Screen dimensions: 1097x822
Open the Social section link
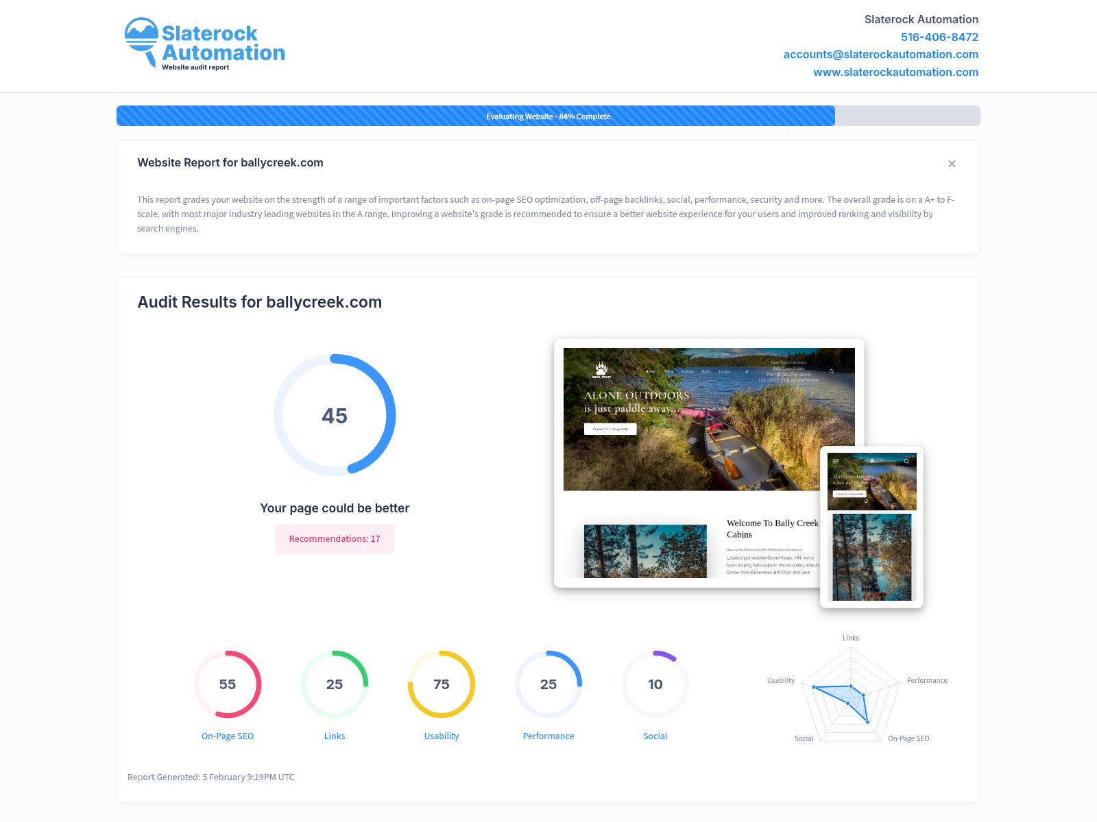(655, 736)
